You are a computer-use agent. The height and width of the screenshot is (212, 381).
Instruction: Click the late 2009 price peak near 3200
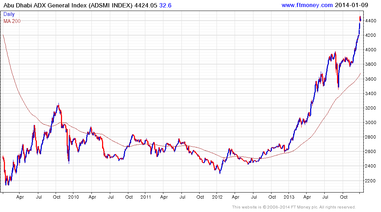58,105
